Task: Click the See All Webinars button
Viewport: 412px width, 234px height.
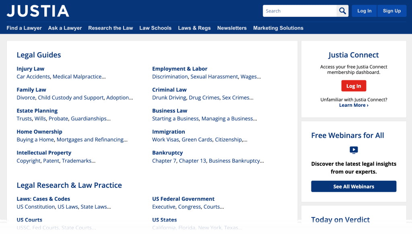Action: point(354,186)
